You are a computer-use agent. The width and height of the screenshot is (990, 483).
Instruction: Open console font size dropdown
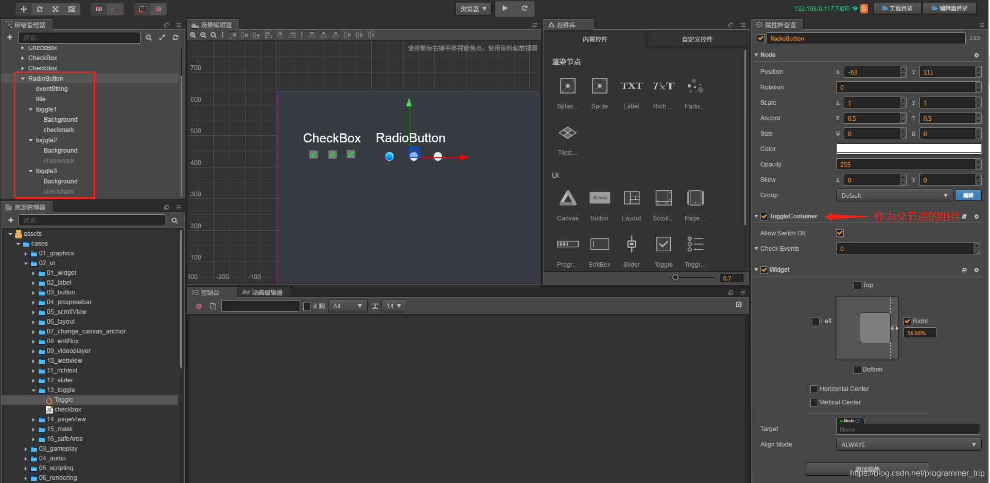click(x=393, y=306)
